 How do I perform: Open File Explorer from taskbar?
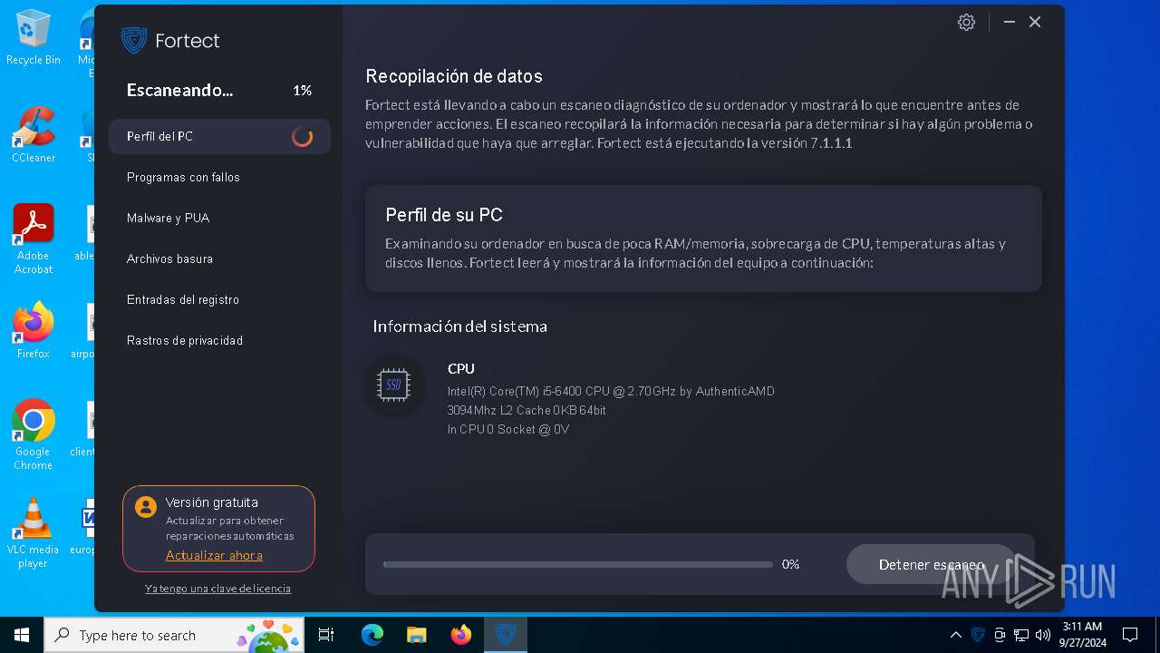point(416,635)
